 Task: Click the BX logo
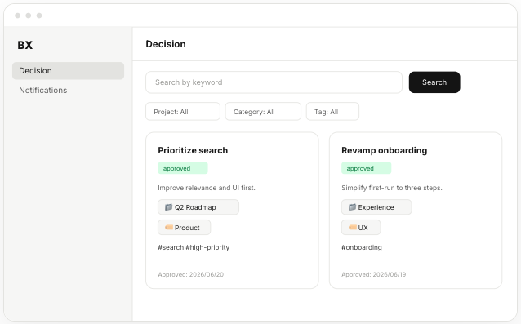(25, 45)
